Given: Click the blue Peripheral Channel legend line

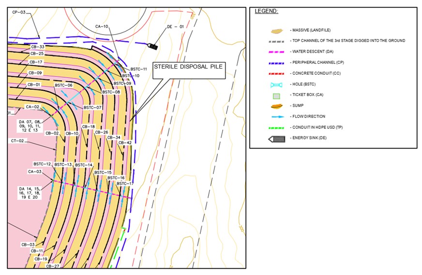Looking at the screenshot, I should point(276,63).
